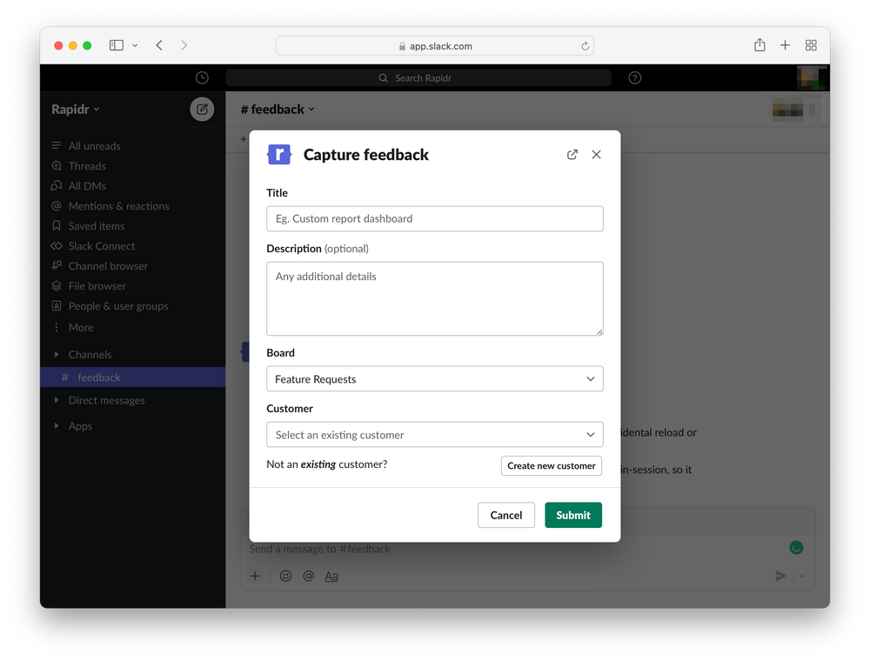
Task: Click the compose new message icon
Action: [202, 110]
